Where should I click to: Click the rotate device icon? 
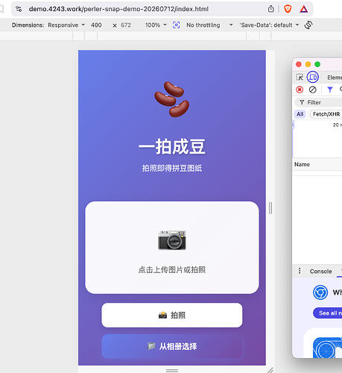pyautogui.click(x=308, y=25)
